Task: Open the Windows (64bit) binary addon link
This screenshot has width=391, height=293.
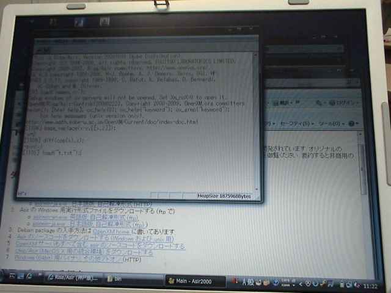Action: (69, 258)
